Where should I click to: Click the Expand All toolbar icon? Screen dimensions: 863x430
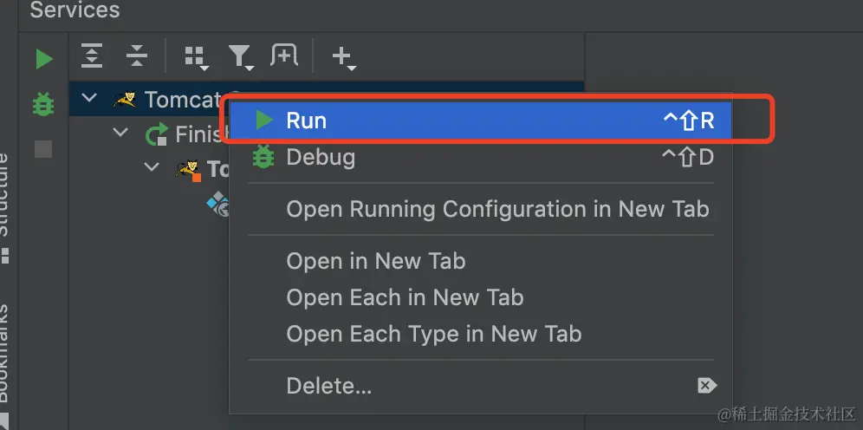[x=92, y=56]
